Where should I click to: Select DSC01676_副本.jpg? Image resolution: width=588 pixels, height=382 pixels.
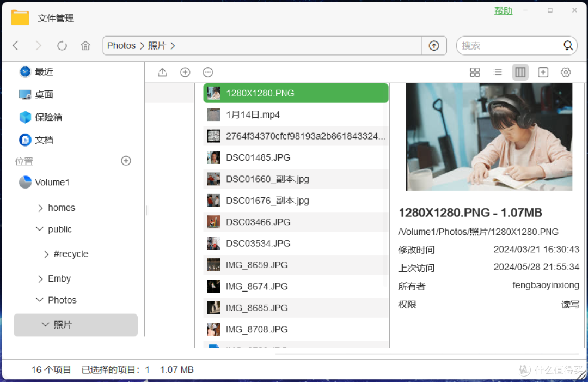pyautogui.click(x=296, y=201)
